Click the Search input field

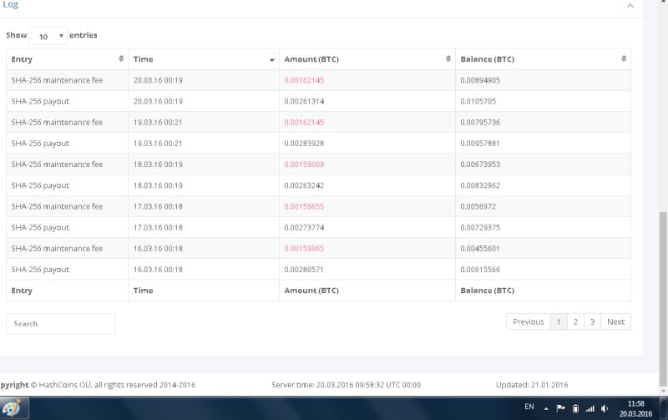tap(60, 323)
